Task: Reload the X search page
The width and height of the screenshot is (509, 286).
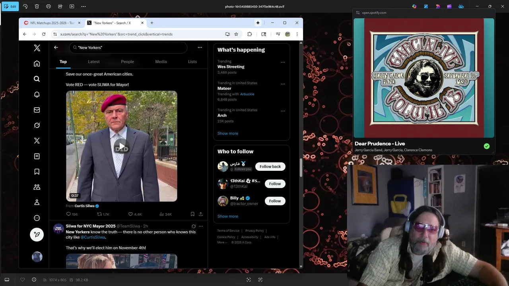Action: point(44,34)
